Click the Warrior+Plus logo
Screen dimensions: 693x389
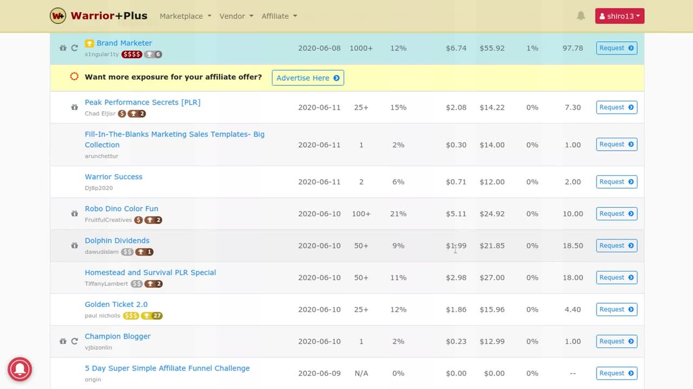[99, 16]
